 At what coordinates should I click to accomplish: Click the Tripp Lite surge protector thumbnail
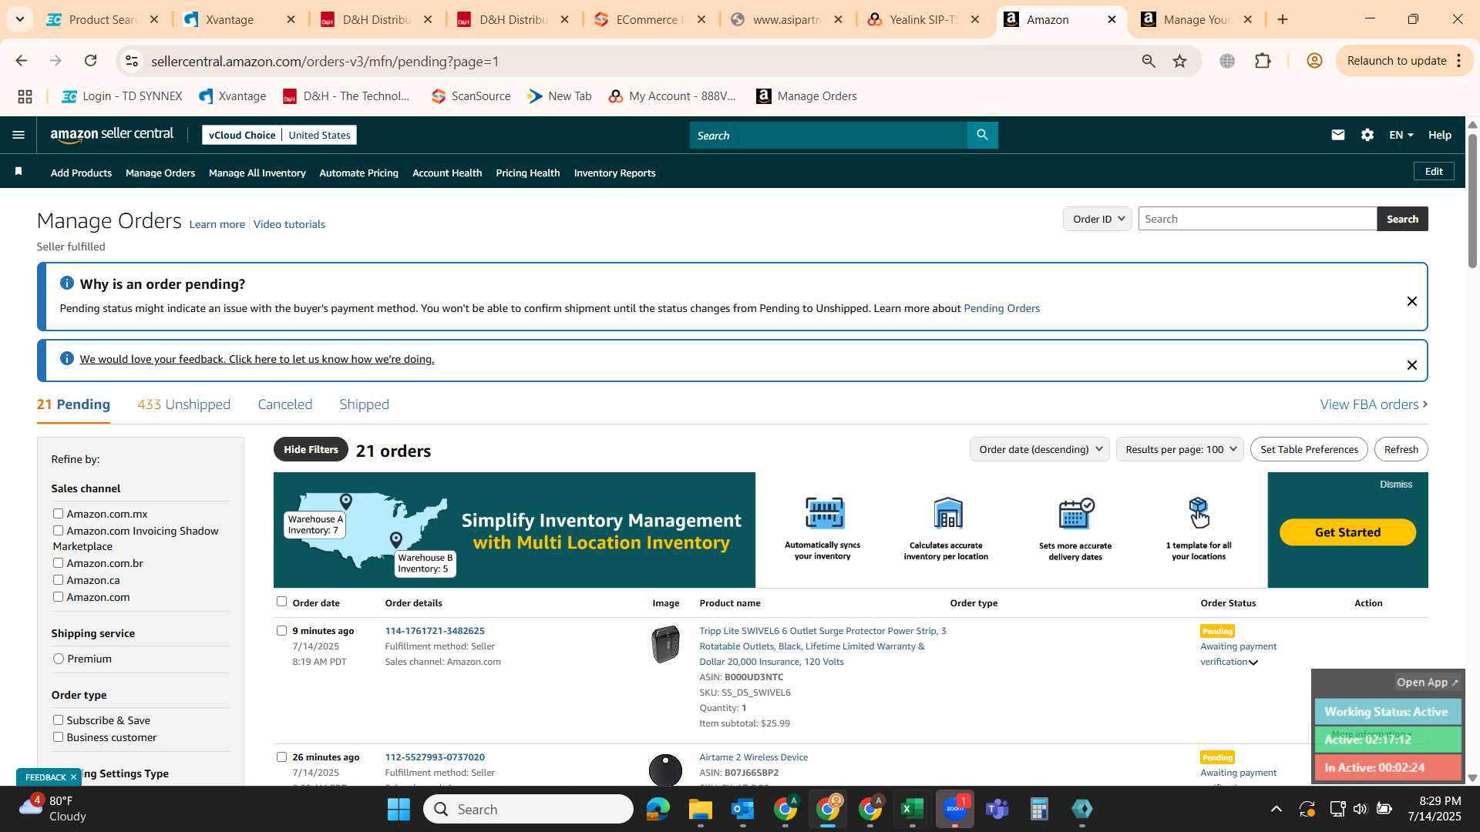(665, 644)
